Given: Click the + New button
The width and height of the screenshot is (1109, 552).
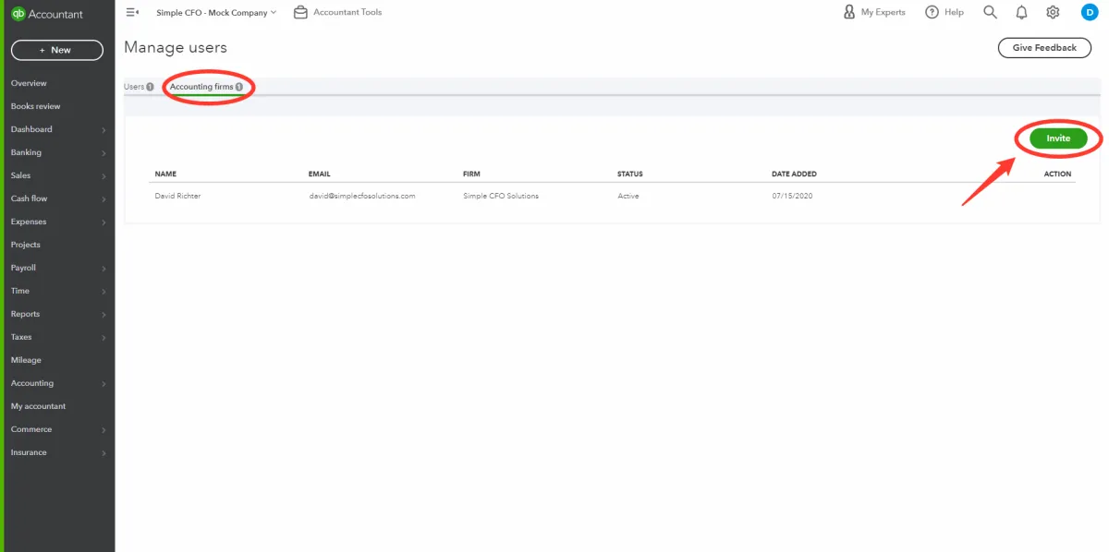Looking at the screenshot, I should pyautogui.click(x=56, y=50).
